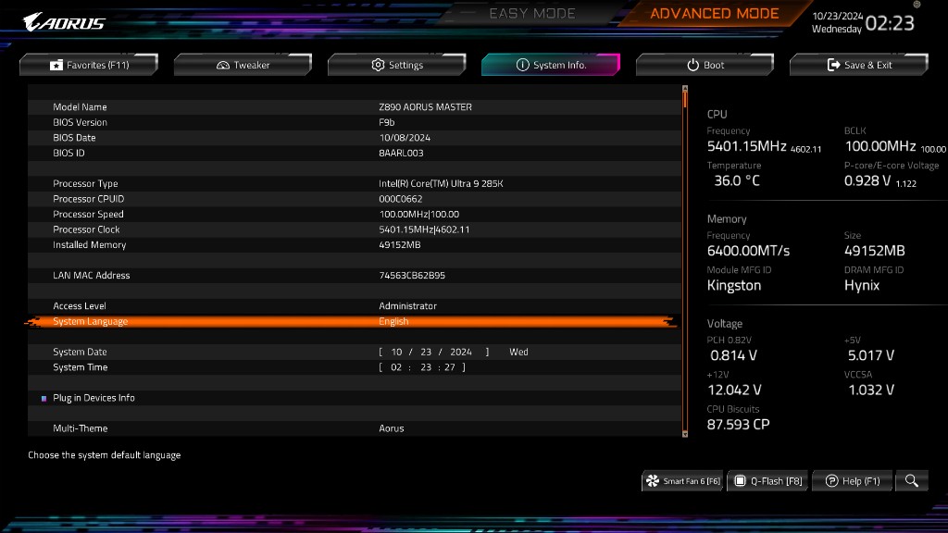The width and height of the screenshot is (948, 533).
Task: Select the month field 10 in System Date
Action: 396,352
